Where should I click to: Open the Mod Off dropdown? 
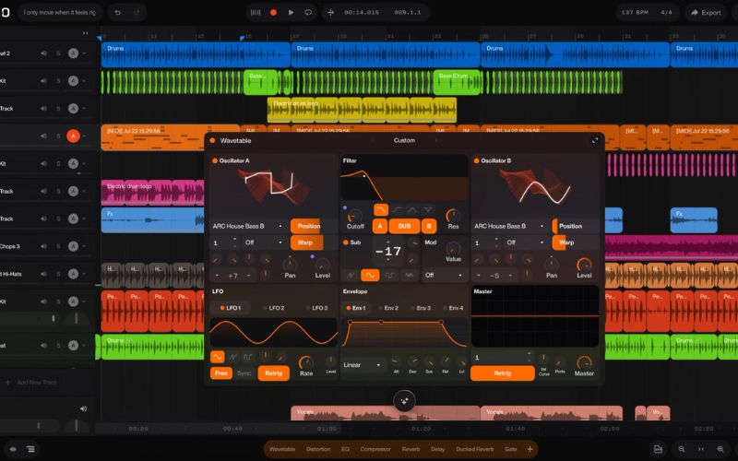tap(444, 275)
